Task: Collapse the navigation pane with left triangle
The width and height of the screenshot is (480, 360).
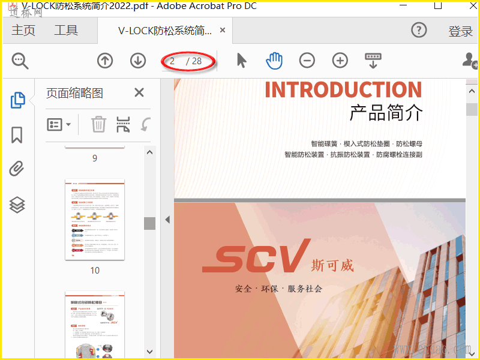Action: click(x=167, y=220)
